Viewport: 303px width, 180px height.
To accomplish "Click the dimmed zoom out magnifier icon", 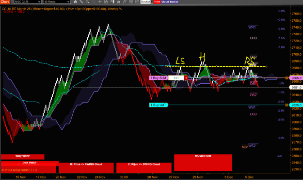I will (x=94, y=2).
